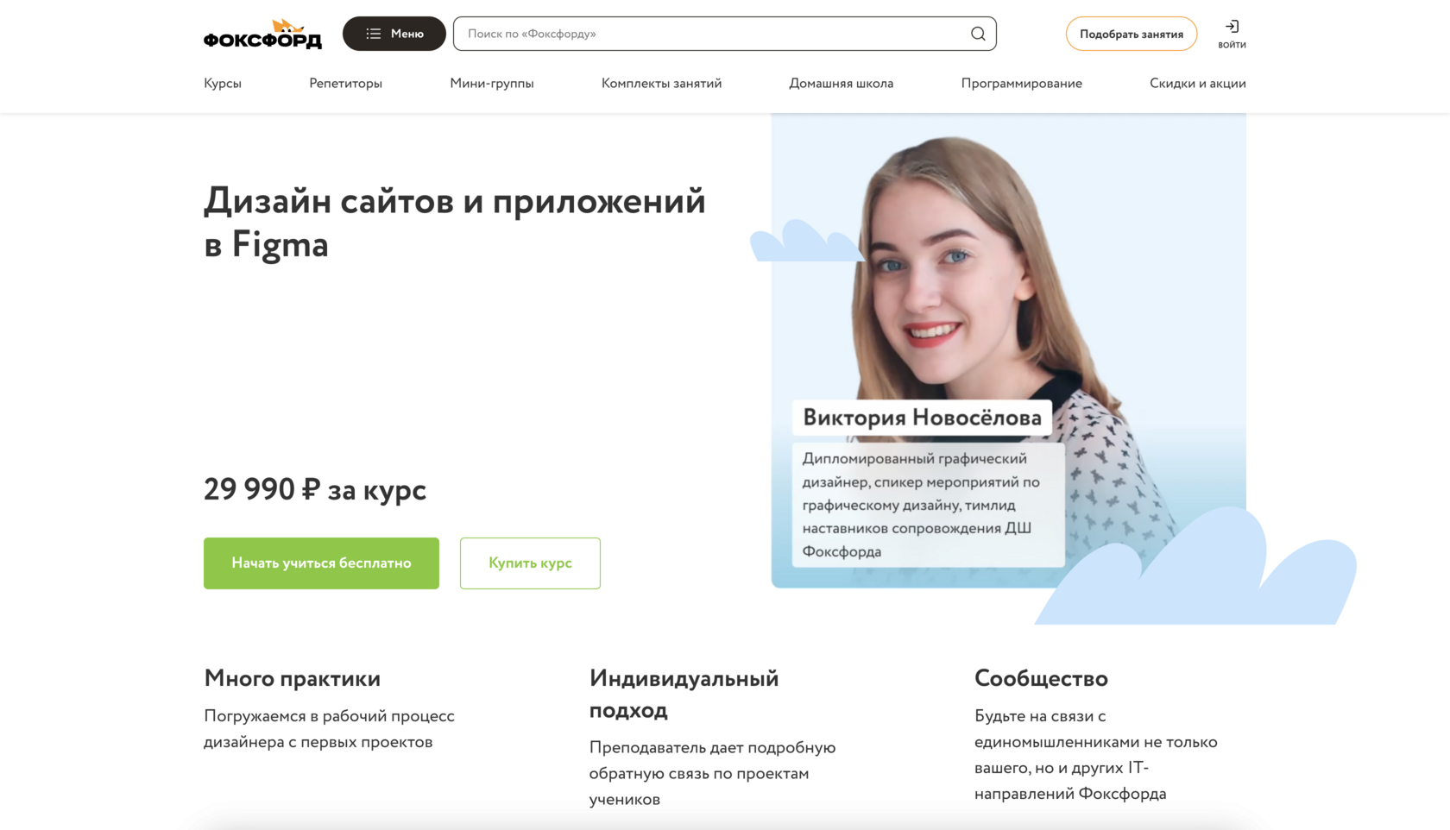
Task: Open the Программирование section
Action: [1022, 83]
